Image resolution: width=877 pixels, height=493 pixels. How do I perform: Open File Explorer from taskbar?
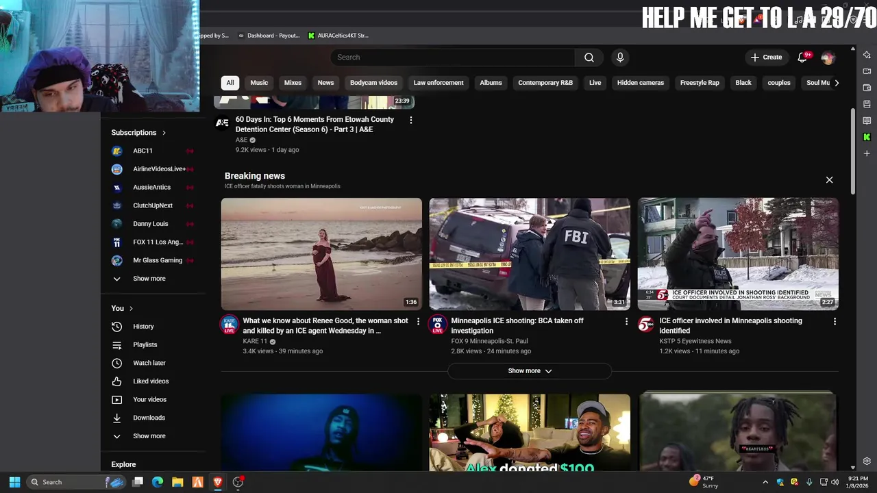click(177, 482)
